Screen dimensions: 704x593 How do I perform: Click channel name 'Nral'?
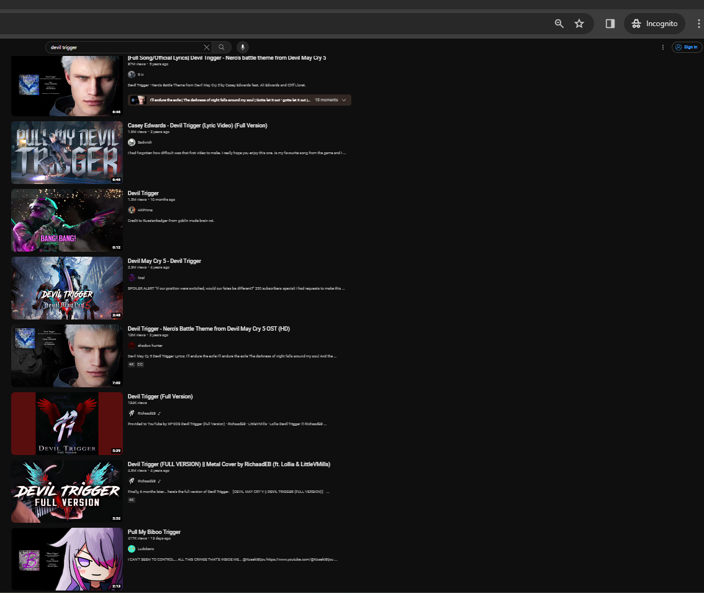click(141, 278)
